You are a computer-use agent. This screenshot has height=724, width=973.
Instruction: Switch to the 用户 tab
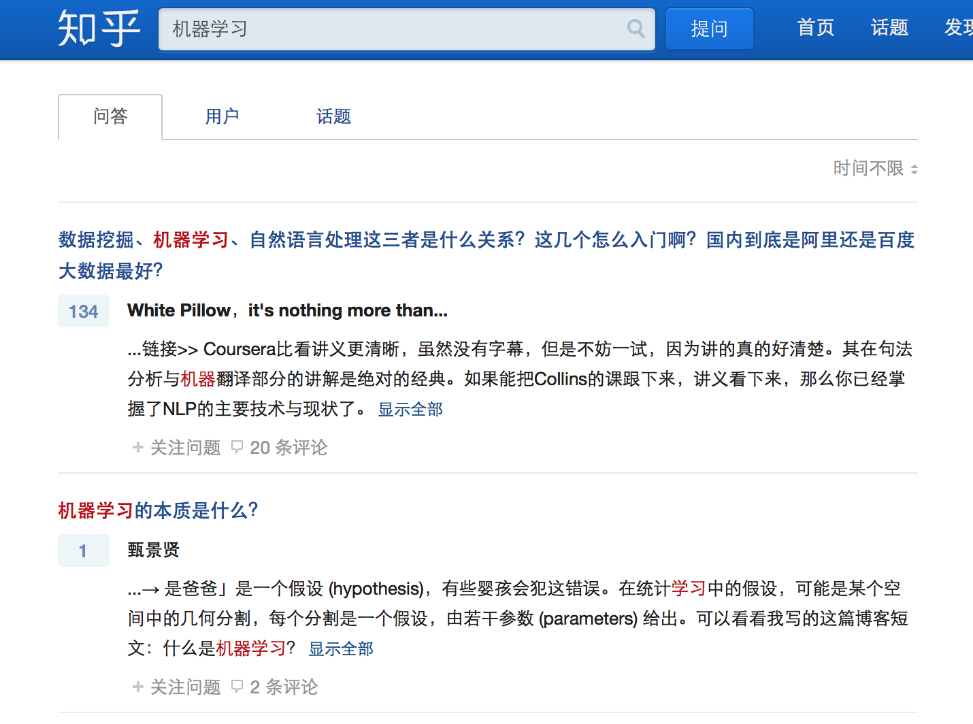click(x=222, y=117)
